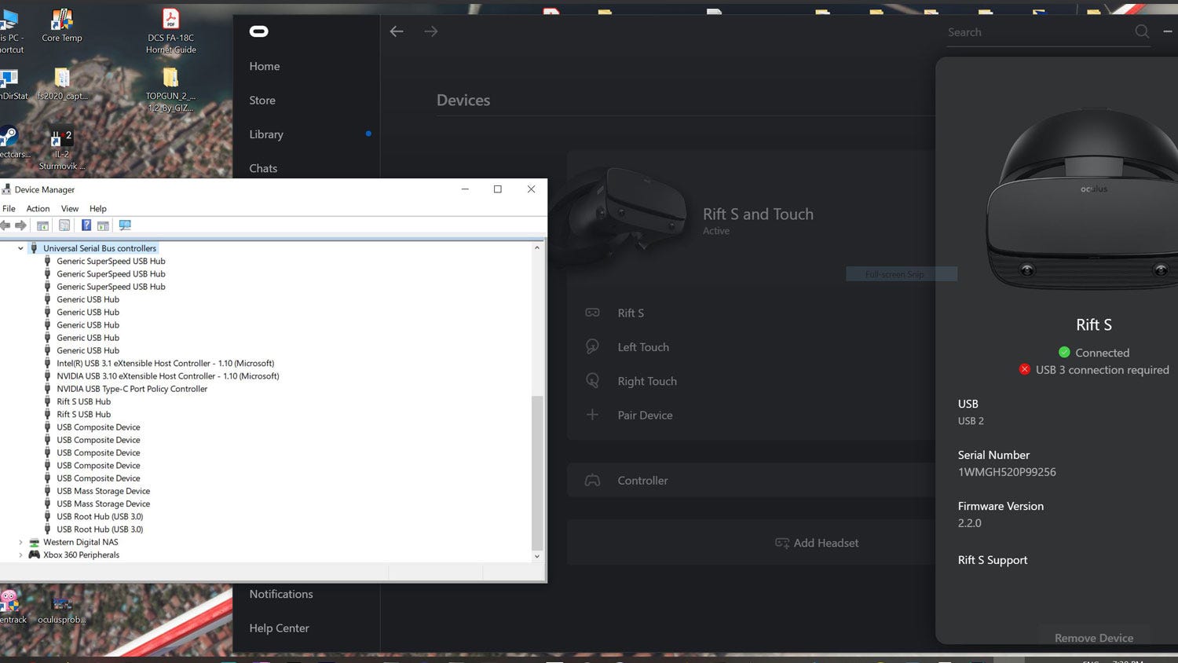Click scroll-down arrow in Device Manager

537,556
